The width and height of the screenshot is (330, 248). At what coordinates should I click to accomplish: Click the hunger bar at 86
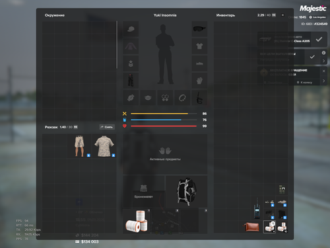(164, 114)
